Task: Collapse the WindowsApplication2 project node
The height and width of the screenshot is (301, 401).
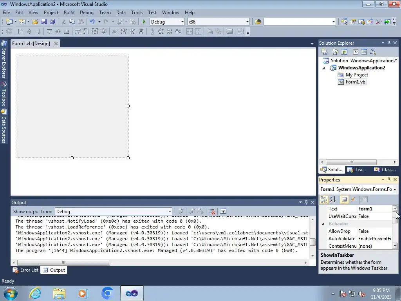Action: tap(323, 68)
